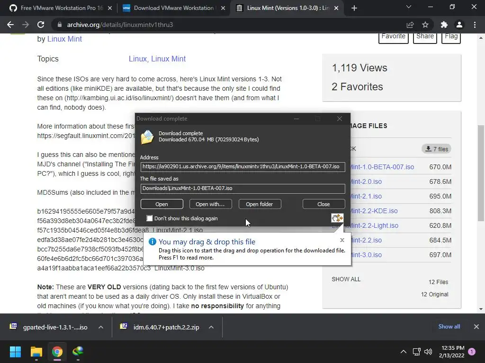The image size is (485, 363).
Task: Click the share page icon in address bar
Action: (x=410, y=25)
